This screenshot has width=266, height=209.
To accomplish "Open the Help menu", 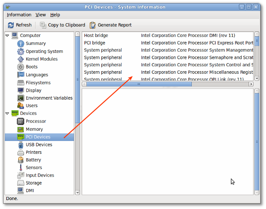I will [55, 15].
